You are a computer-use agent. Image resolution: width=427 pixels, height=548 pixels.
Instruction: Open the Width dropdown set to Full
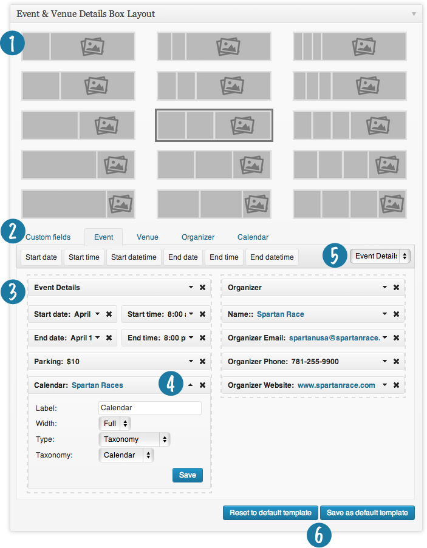115,424
